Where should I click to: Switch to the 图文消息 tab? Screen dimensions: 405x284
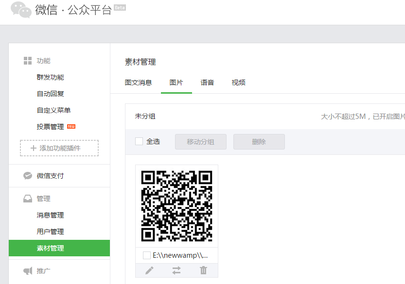tap(139, 83)
